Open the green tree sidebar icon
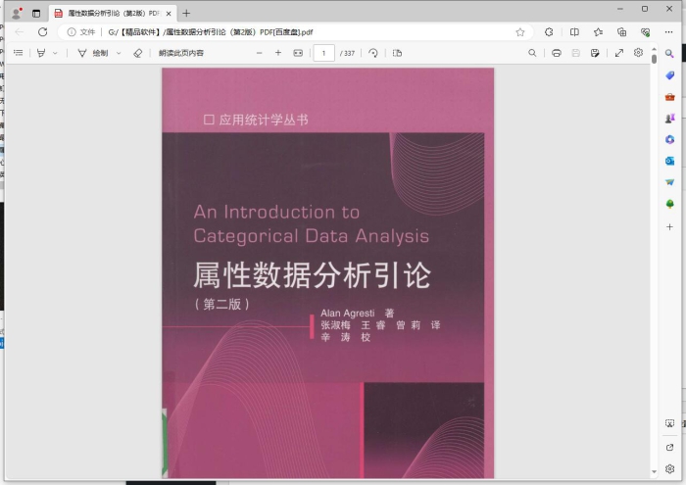686x485 pixels. pos(669,204)
